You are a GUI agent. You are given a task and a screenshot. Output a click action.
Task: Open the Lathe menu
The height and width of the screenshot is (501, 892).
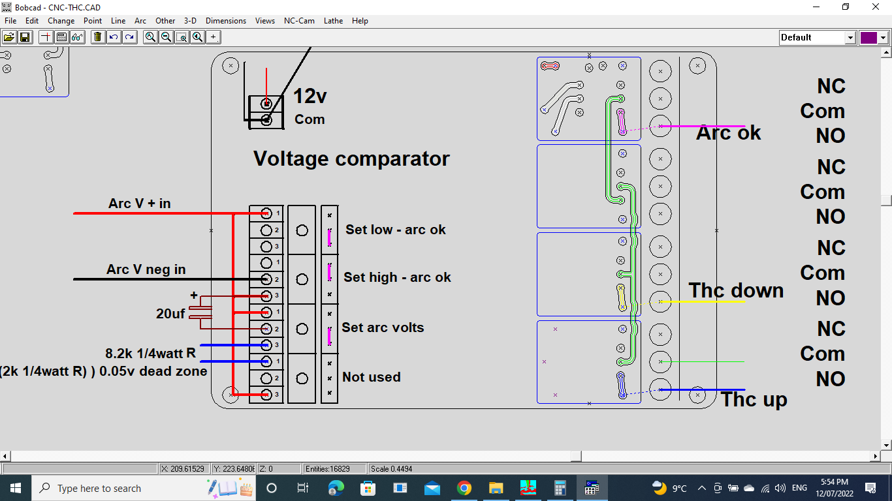click(x=333, y=21)
